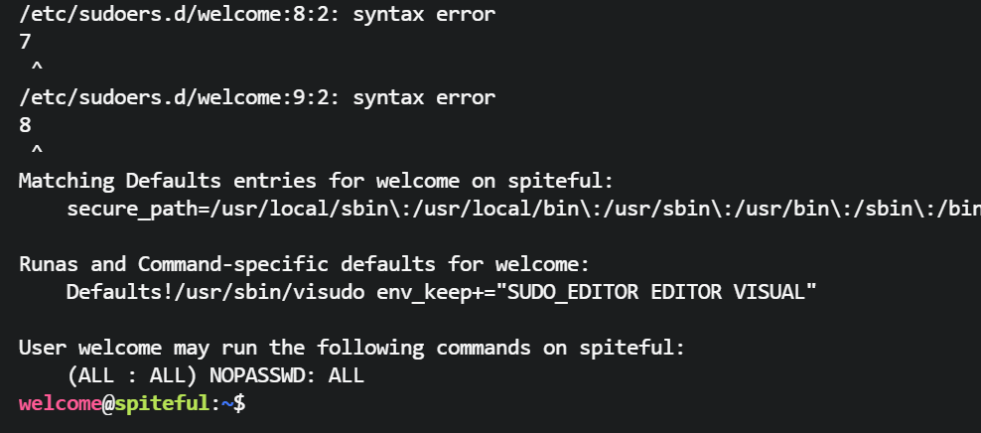Click the 'Runas and Command-specific defaults' line
Screen dimensions: 981x433
point(304,264)
